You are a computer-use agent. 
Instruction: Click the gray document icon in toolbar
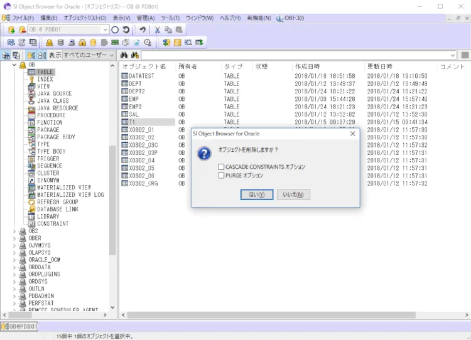click(104, 43)
